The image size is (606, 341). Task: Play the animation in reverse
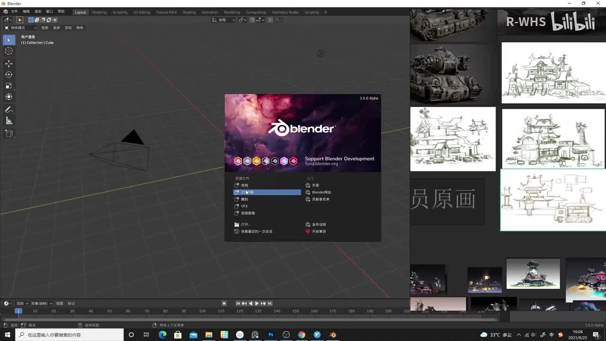[x=250, y=303]
